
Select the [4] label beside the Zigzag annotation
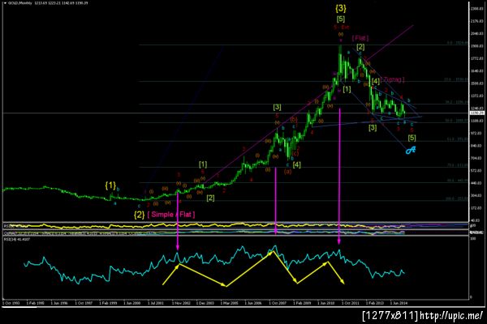[x=376, y=81]
